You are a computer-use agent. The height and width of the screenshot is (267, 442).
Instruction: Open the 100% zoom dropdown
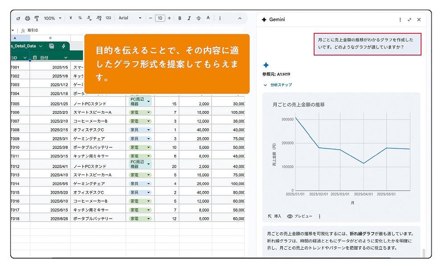pos(53,18)
